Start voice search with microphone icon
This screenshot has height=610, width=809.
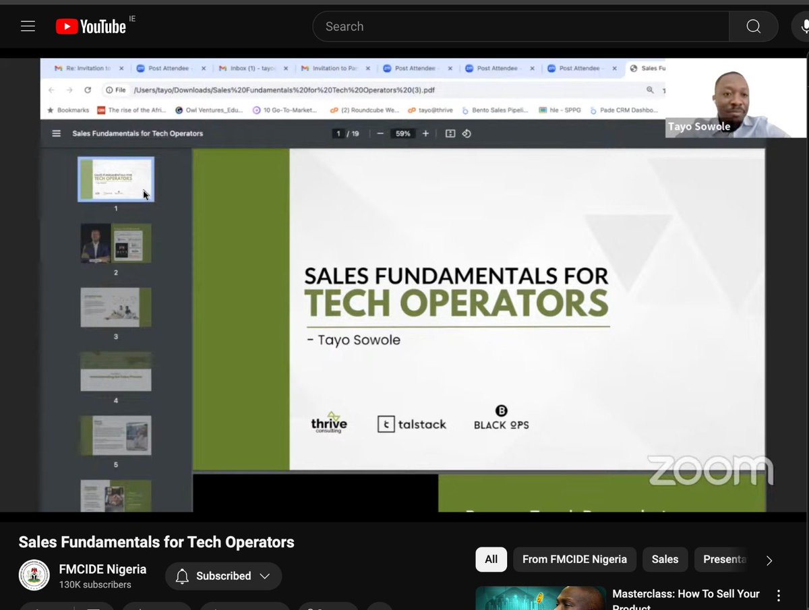[804, 26]
